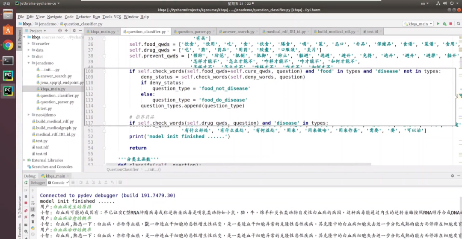
Task: Open Project panel settings gear
Action: [x=74, y=31]
